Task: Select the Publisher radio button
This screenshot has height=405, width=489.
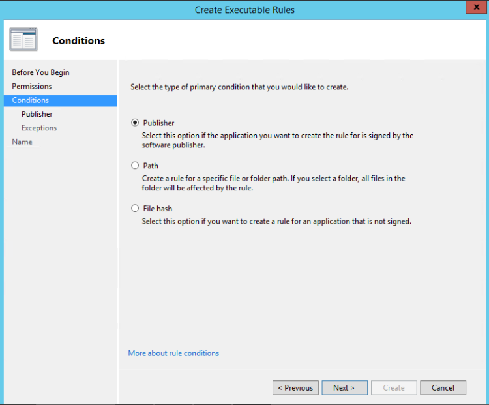Action: click(135, 123)
